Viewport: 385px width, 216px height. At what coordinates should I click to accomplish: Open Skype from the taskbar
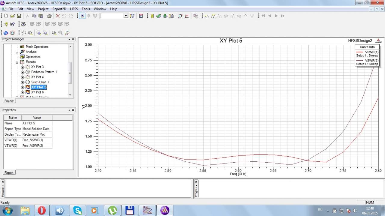tap(77, 210)
